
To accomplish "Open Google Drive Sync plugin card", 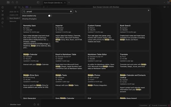I will (x=37, y=83).
